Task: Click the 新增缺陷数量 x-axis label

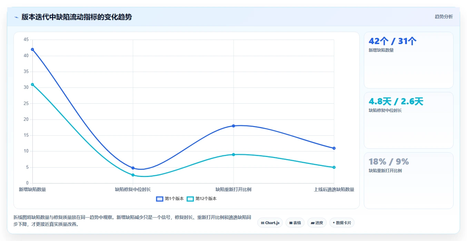Action: coord(32,189)
